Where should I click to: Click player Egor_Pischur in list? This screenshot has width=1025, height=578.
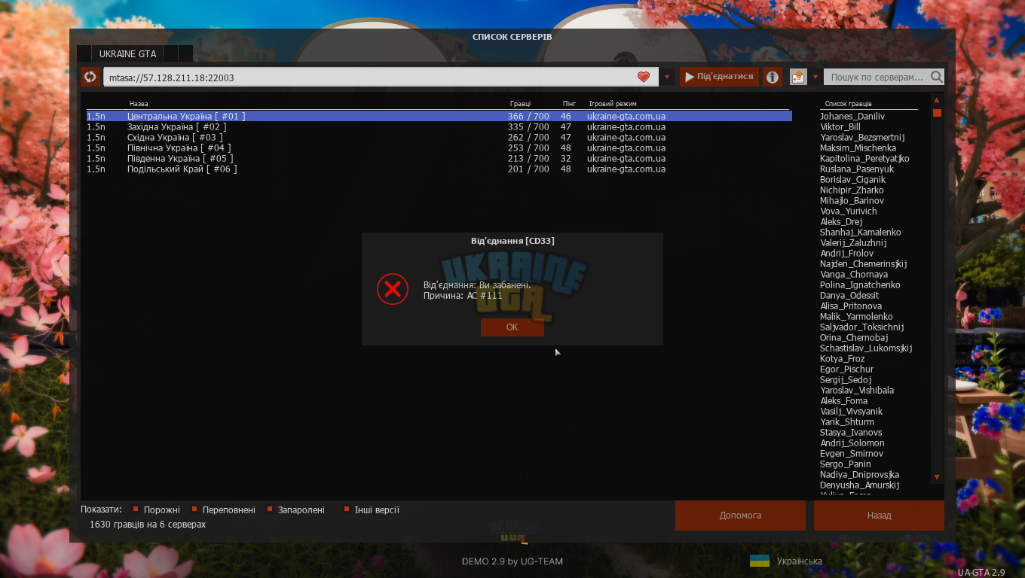pyautogui.click(x=847, y=370)
